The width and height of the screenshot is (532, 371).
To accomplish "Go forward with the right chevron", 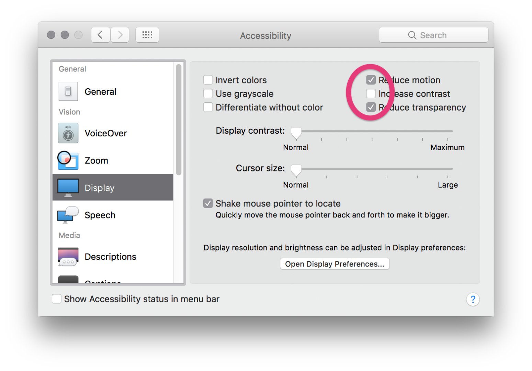I will coord(120,35).
